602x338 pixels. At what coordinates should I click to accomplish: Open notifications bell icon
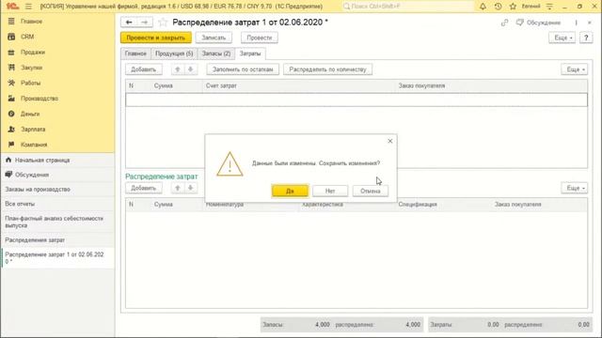483,7
